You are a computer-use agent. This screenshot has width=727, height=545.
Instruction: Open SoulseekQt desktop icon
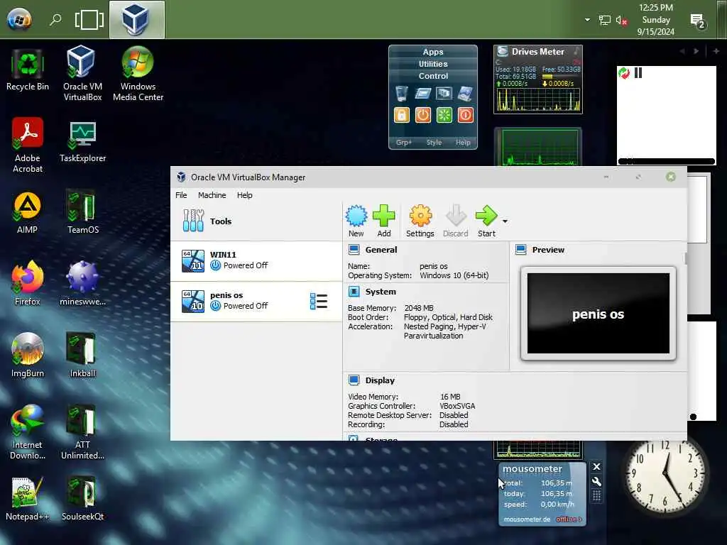pos(82,499)
